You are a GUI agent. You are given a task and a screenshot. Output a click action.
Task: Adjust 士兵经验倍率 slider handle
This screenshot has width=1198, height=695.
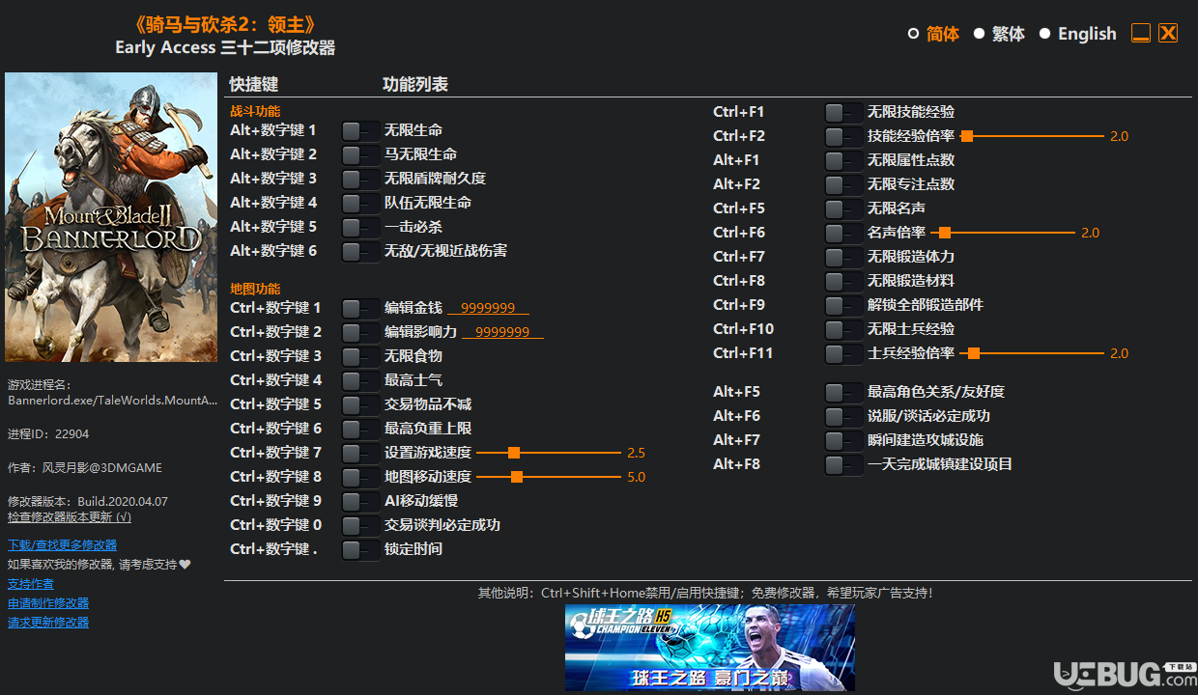pyautogui.click(x=974, y=353)
